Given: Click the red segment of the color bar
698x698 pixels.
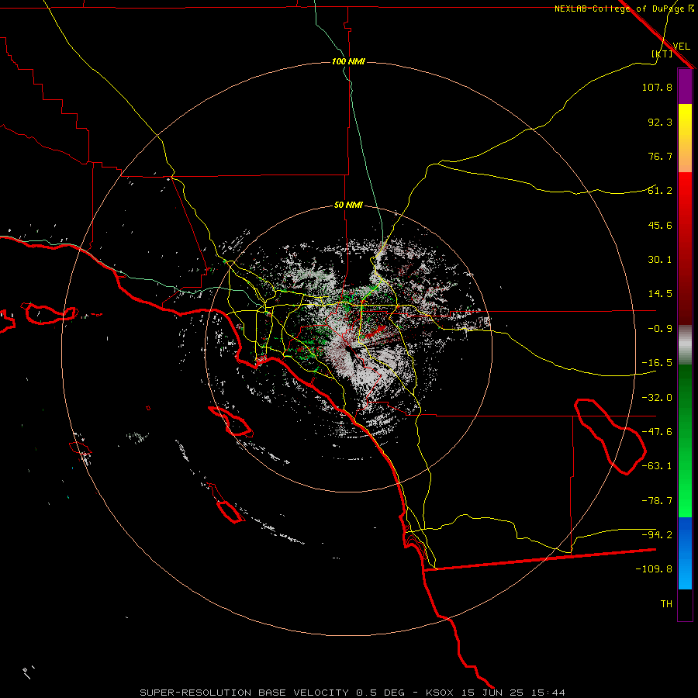Looking at the screenshot, I should point(685,248).
